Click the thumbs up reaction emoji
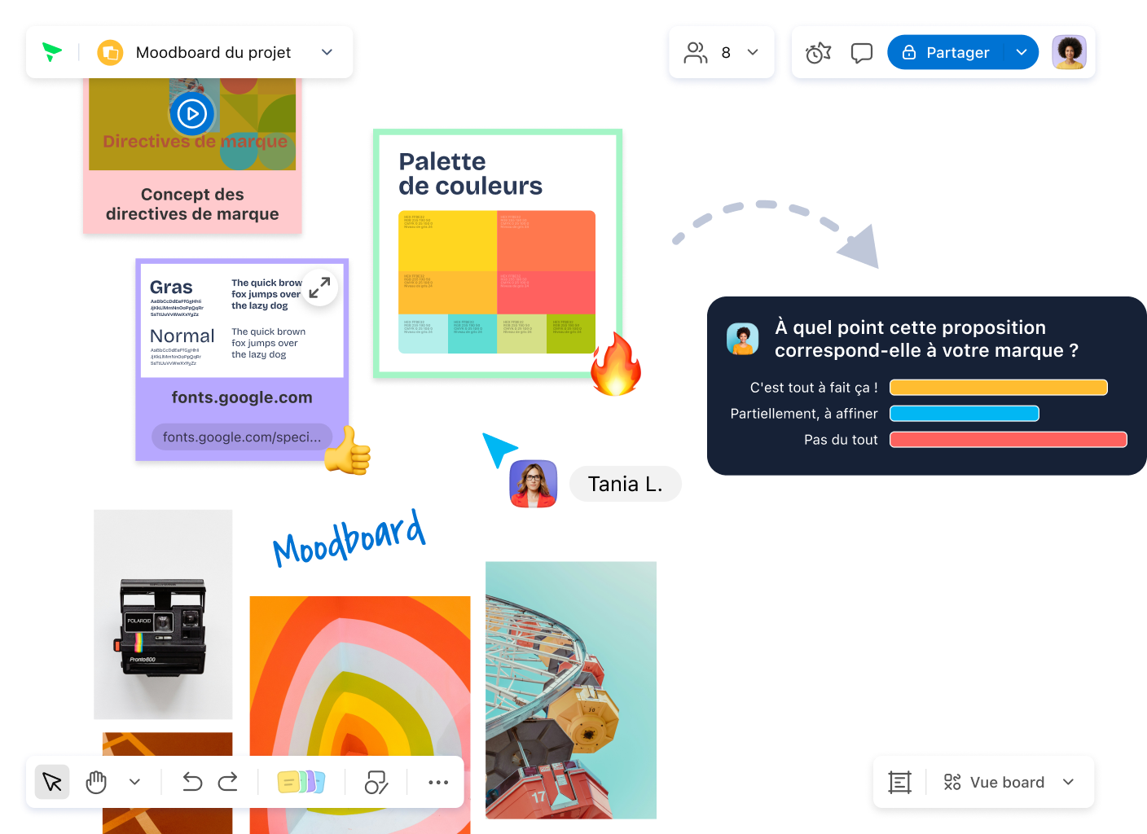Screen dimensions: 1147x834 (x=348, y=450)
